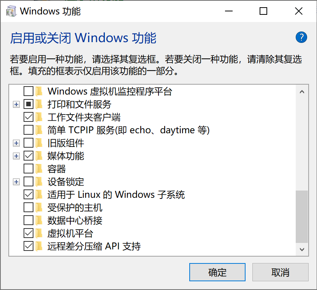The width and height of the screenshot is (317, 290).
Task: Expand the 旧版组件 tree node
Action: (16, 143)
